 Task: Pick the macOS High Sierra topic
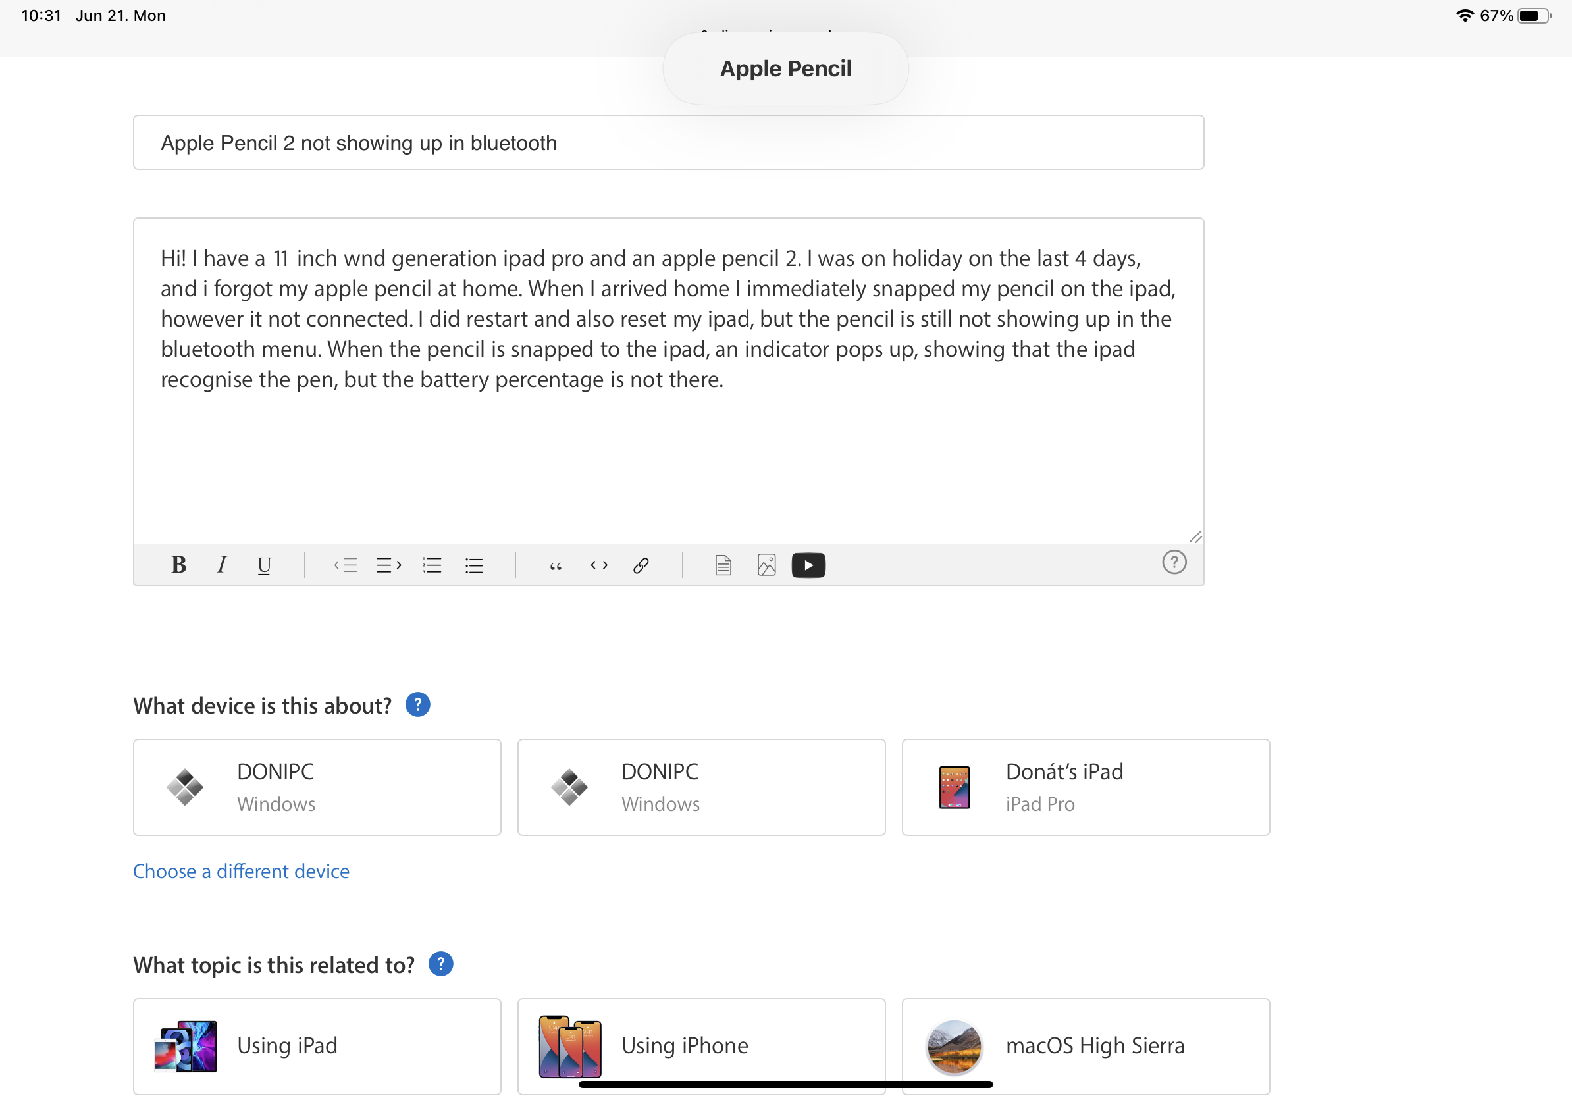click(x=1086, y=1045)
